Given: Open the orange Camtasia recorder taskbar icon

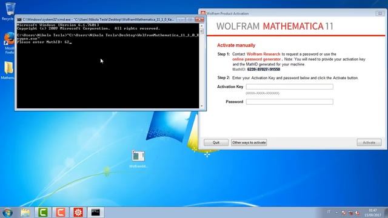Looking at the screenshot, I should 61,213.
